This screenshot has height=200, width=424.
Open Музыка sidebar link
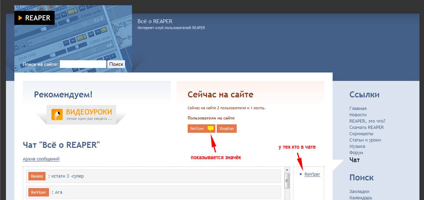pos(357,146)
